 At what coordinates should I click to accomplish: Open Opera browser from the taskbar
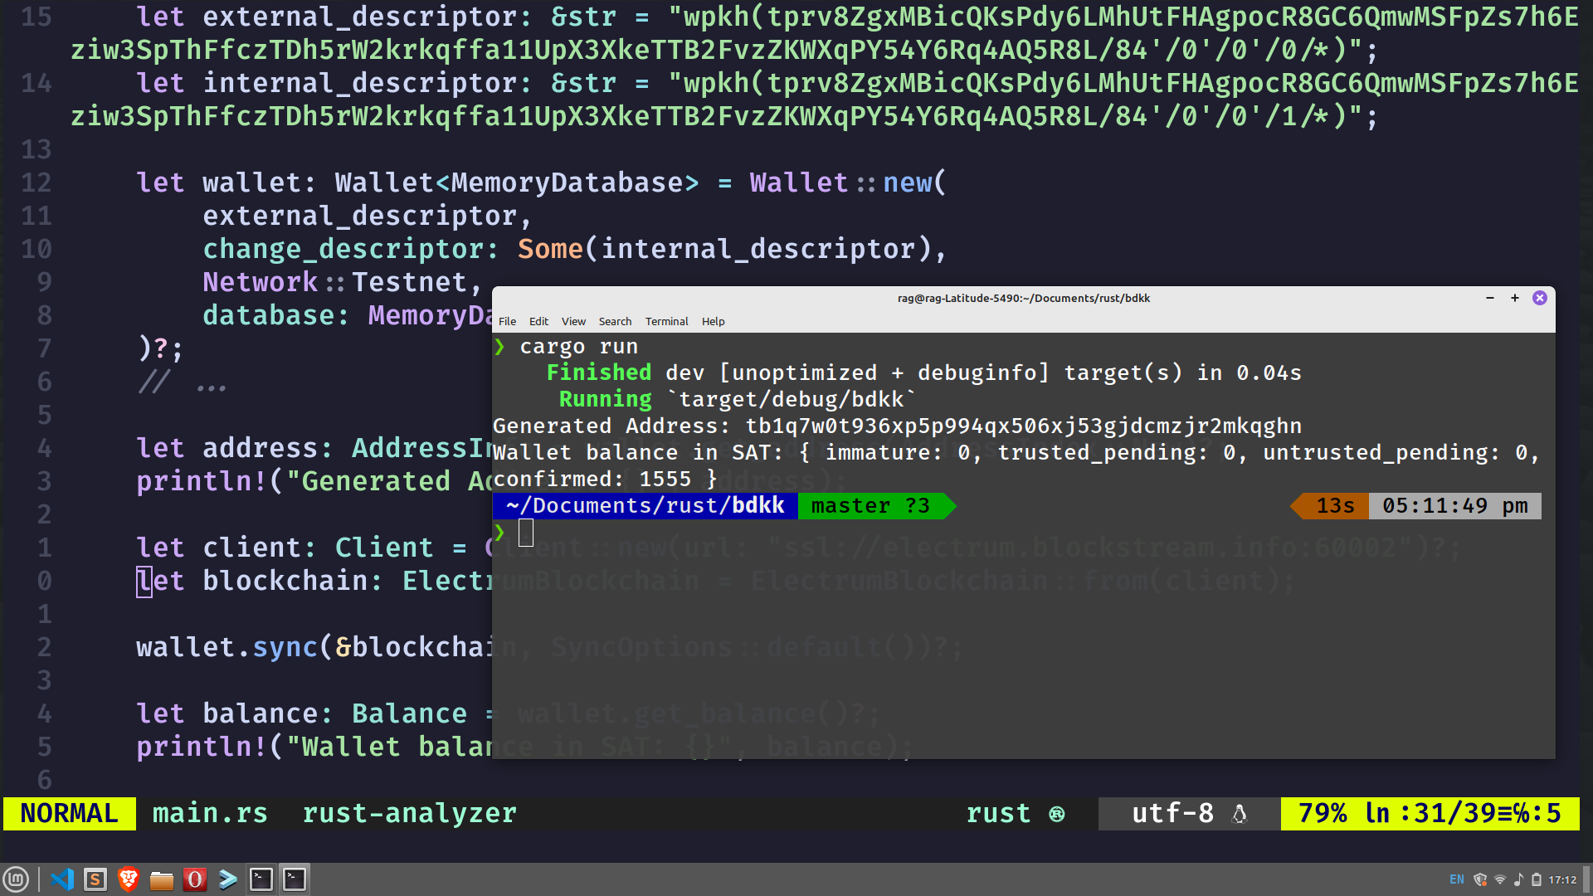tap(195, 879)
